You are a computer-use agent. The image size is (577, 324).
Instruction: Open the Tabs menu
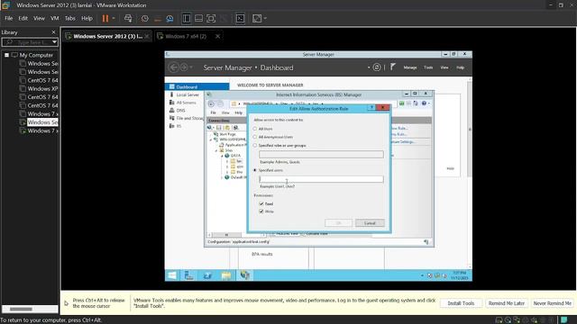click(70, 18)
